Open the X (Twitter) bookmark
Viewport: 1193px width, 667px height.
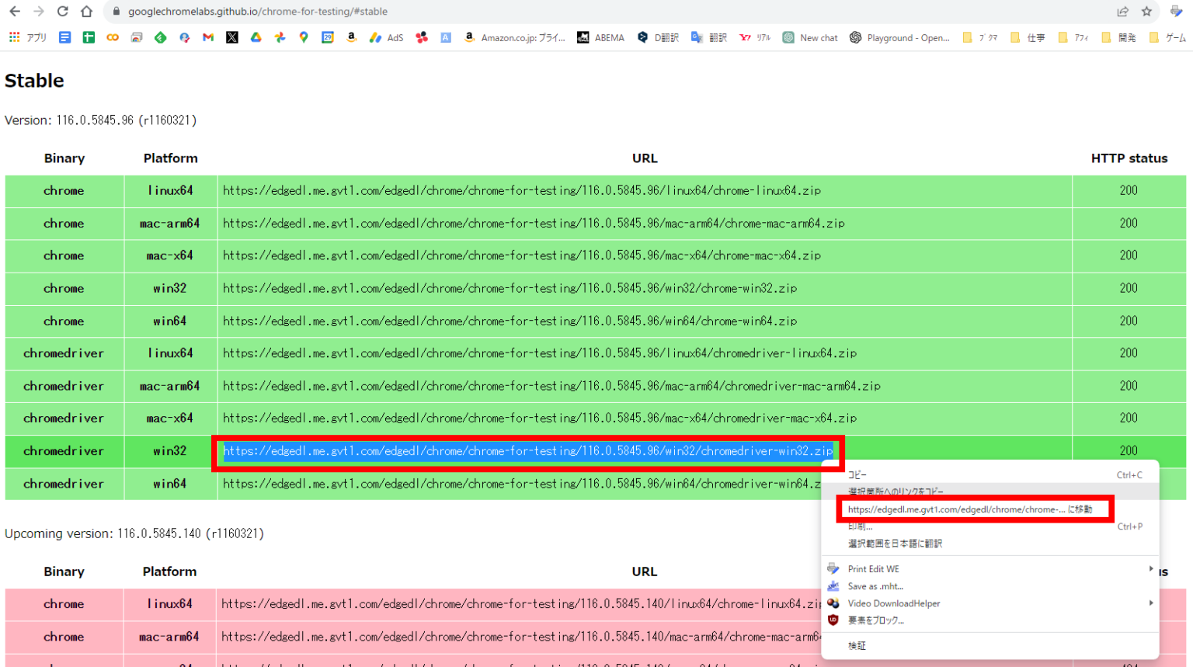click(x=231, y=36)
